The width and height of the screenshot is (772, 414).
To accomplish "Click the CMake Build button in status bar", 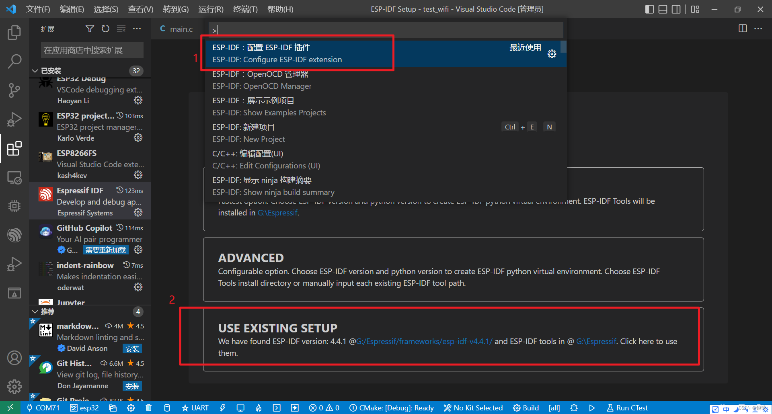I will pyautogui.click(x=526, y=408).
